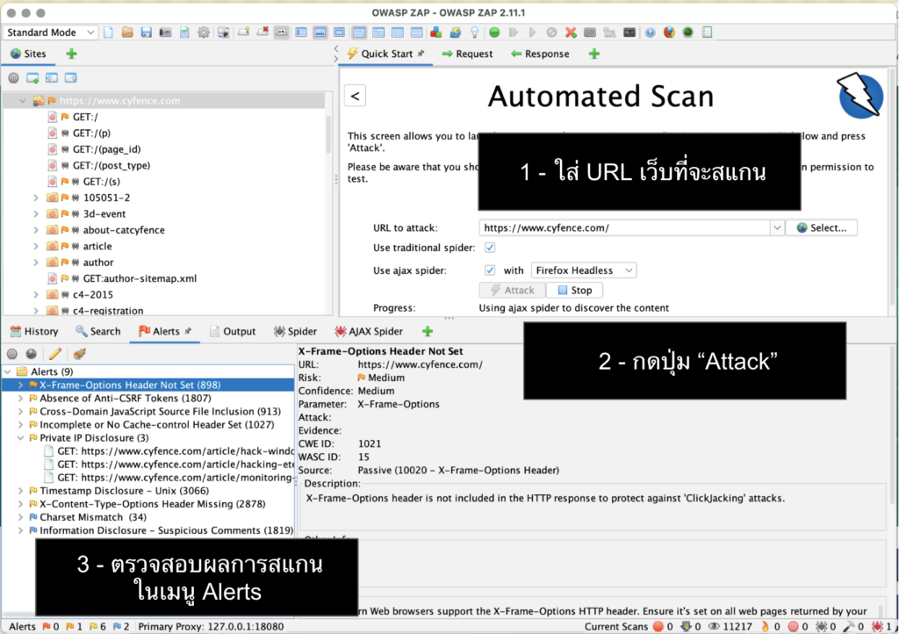Launch Firefox browser icon in the toolbar
The width and height of the screenshot is (899, 634).
coord(669,32)
